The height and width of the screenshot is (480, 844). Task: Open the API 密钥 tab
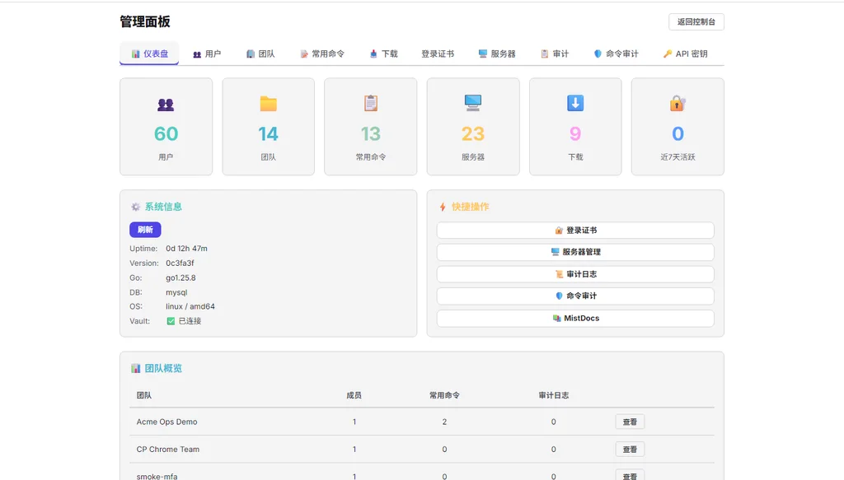(x=685, y=54)
